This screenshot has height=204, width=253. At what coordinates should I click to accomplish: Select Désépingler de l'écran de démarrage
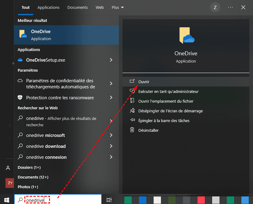click(x=186, y=111)
